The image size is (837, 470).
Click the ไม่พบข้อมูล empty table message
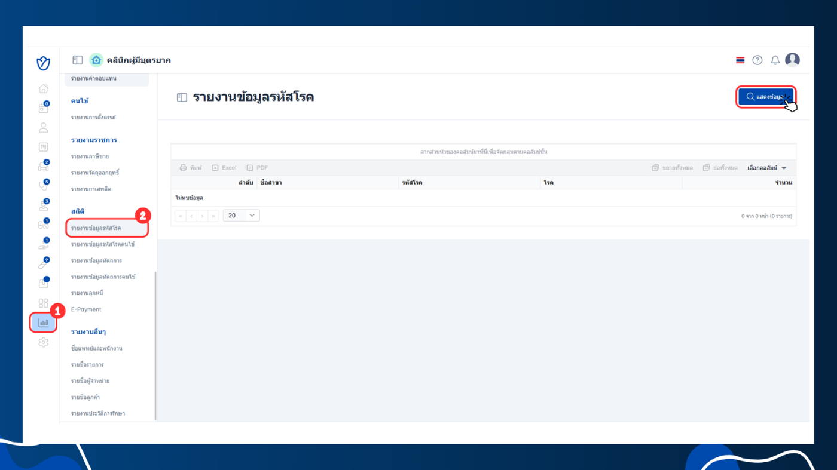(x=189, y=198)
